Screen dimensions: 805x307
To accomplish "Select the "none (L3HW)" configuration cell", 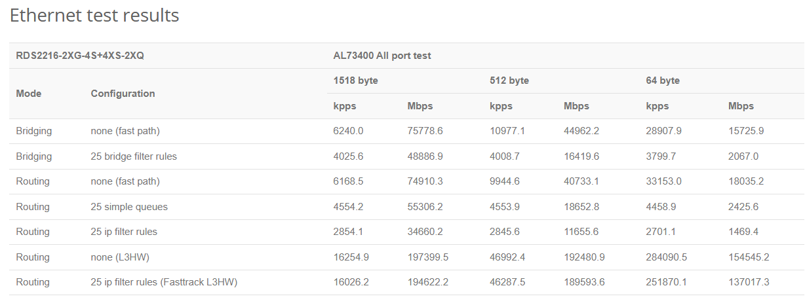I will [120, 257].
